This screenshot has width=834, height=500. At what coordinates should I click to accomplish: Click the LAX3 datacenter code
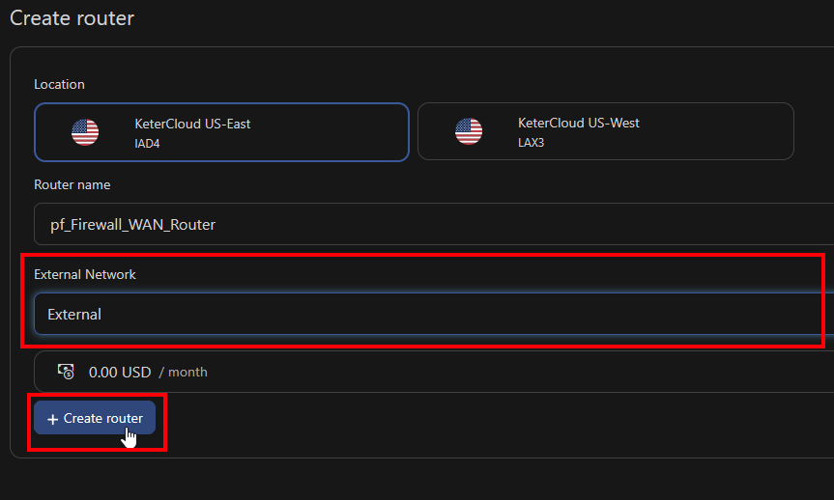click(x=531, y=143)
